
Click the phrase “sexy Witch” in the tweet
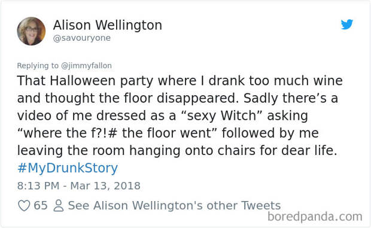(221, 115)
